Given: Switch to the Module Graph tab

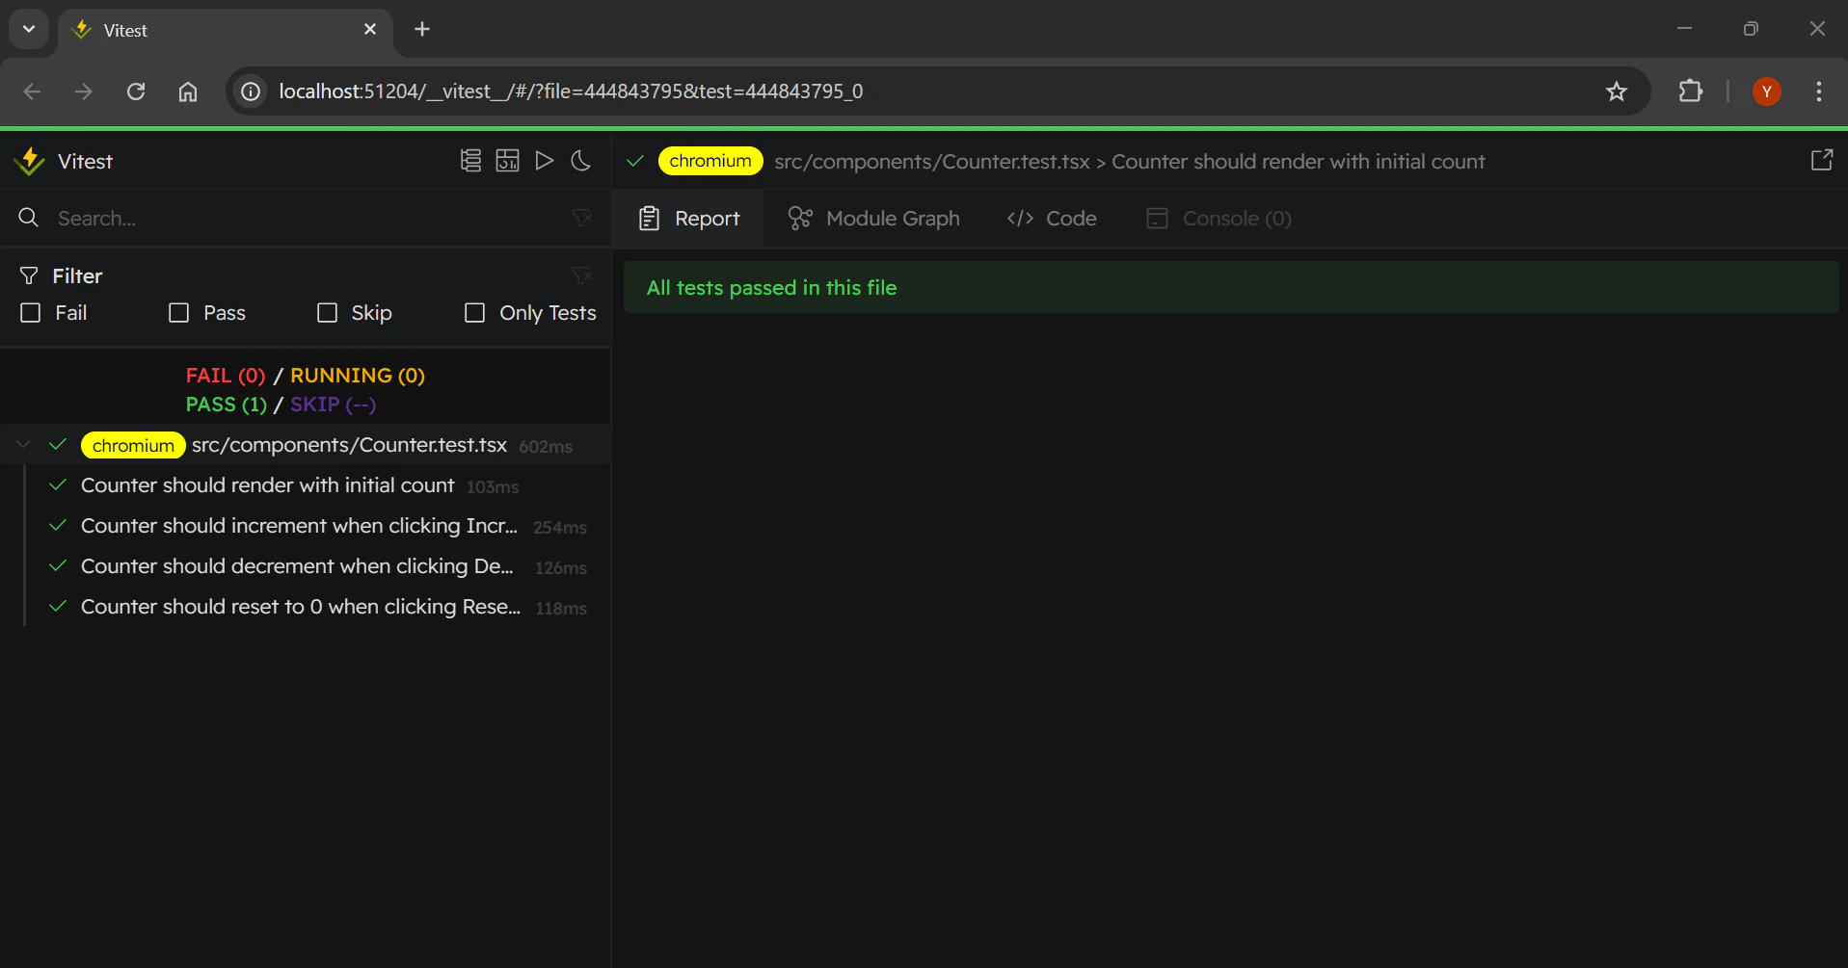Looking at the screenshot, I should (x=873, y=219).
